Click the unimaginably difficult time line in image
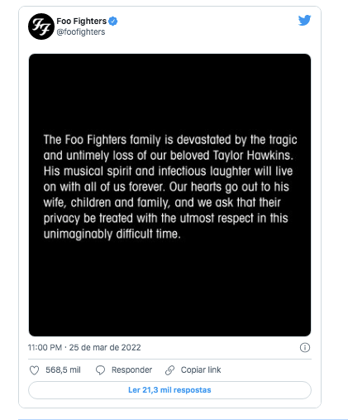 pyautogui.click(x=112, y=234)
